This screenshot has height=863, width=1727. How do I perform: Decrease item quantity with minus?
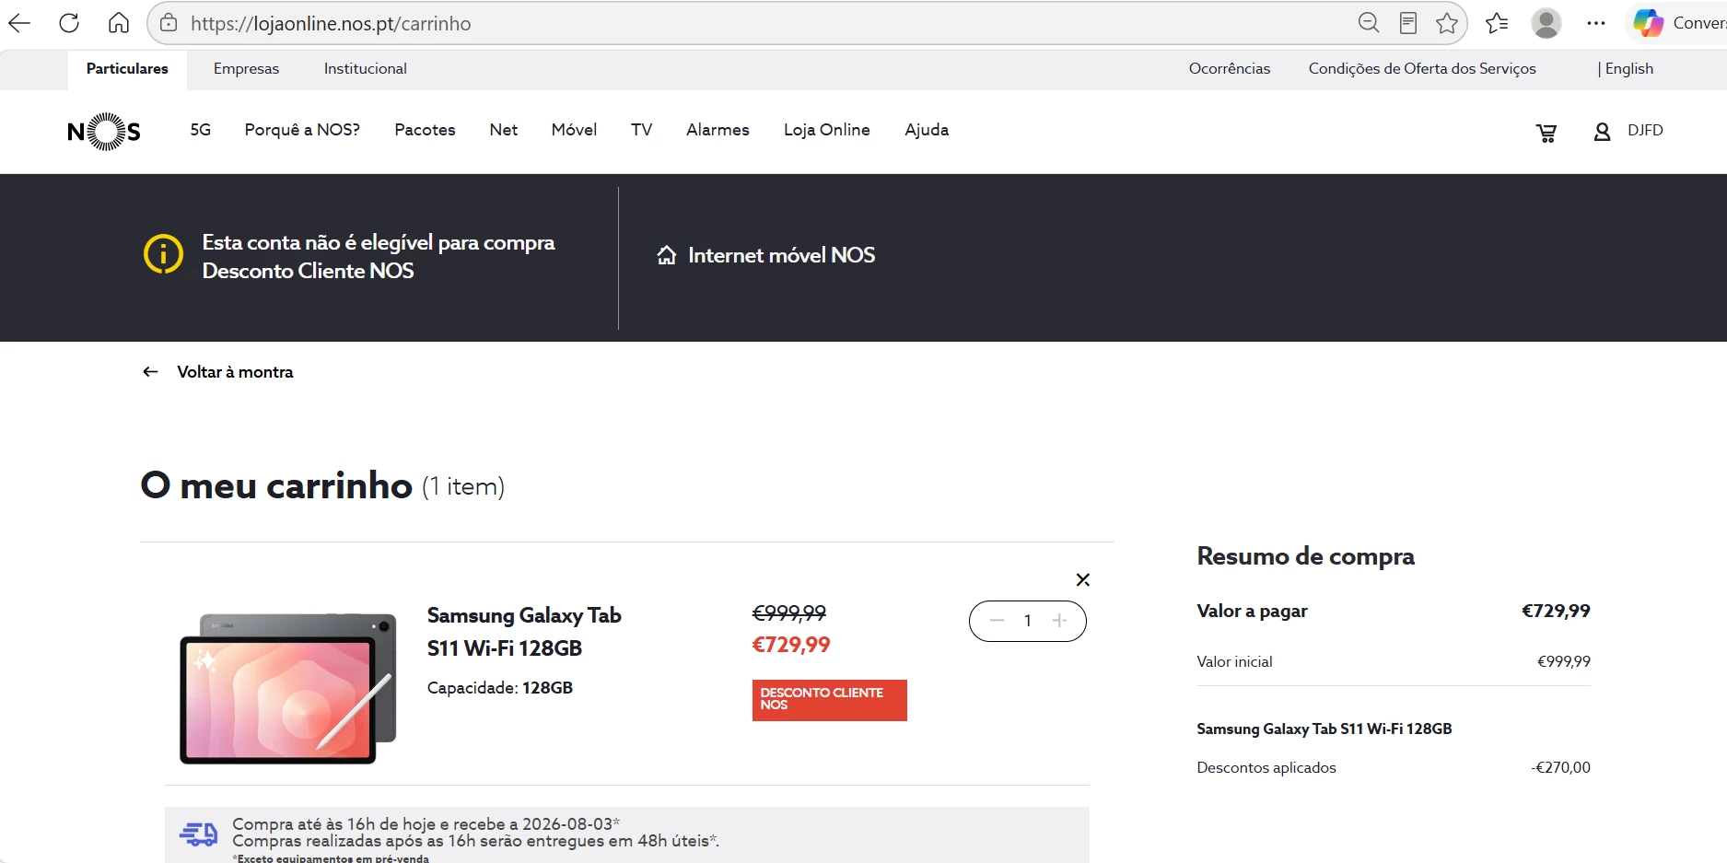point(997,621)
